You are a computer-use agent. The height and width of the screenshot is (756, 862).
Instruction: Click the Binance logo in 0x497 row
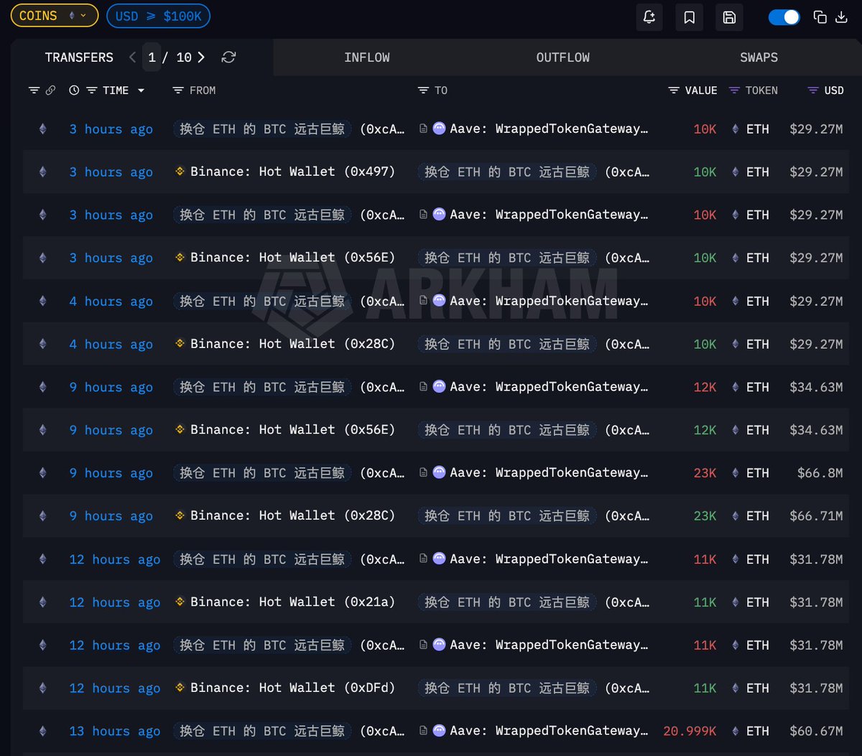click(180, 172)
